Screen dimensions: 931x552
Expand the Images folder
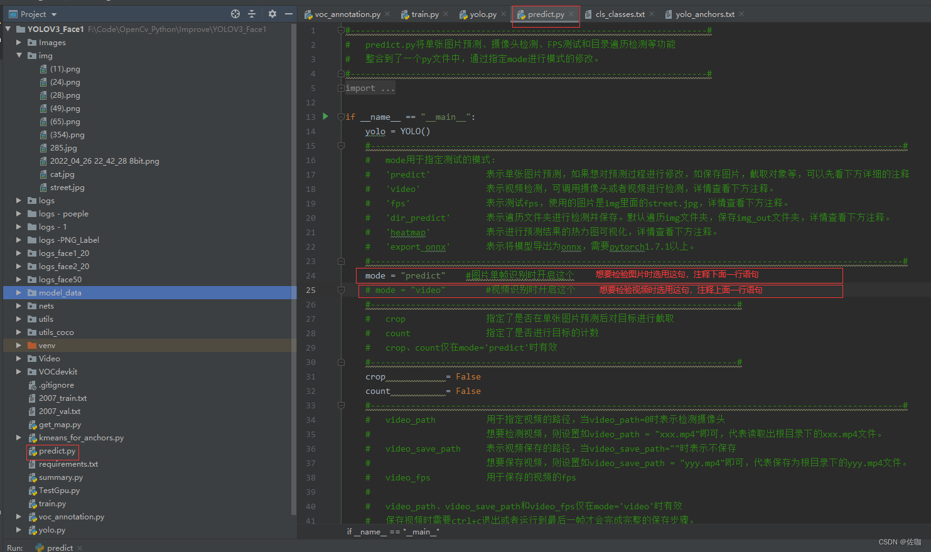point(19,42)
